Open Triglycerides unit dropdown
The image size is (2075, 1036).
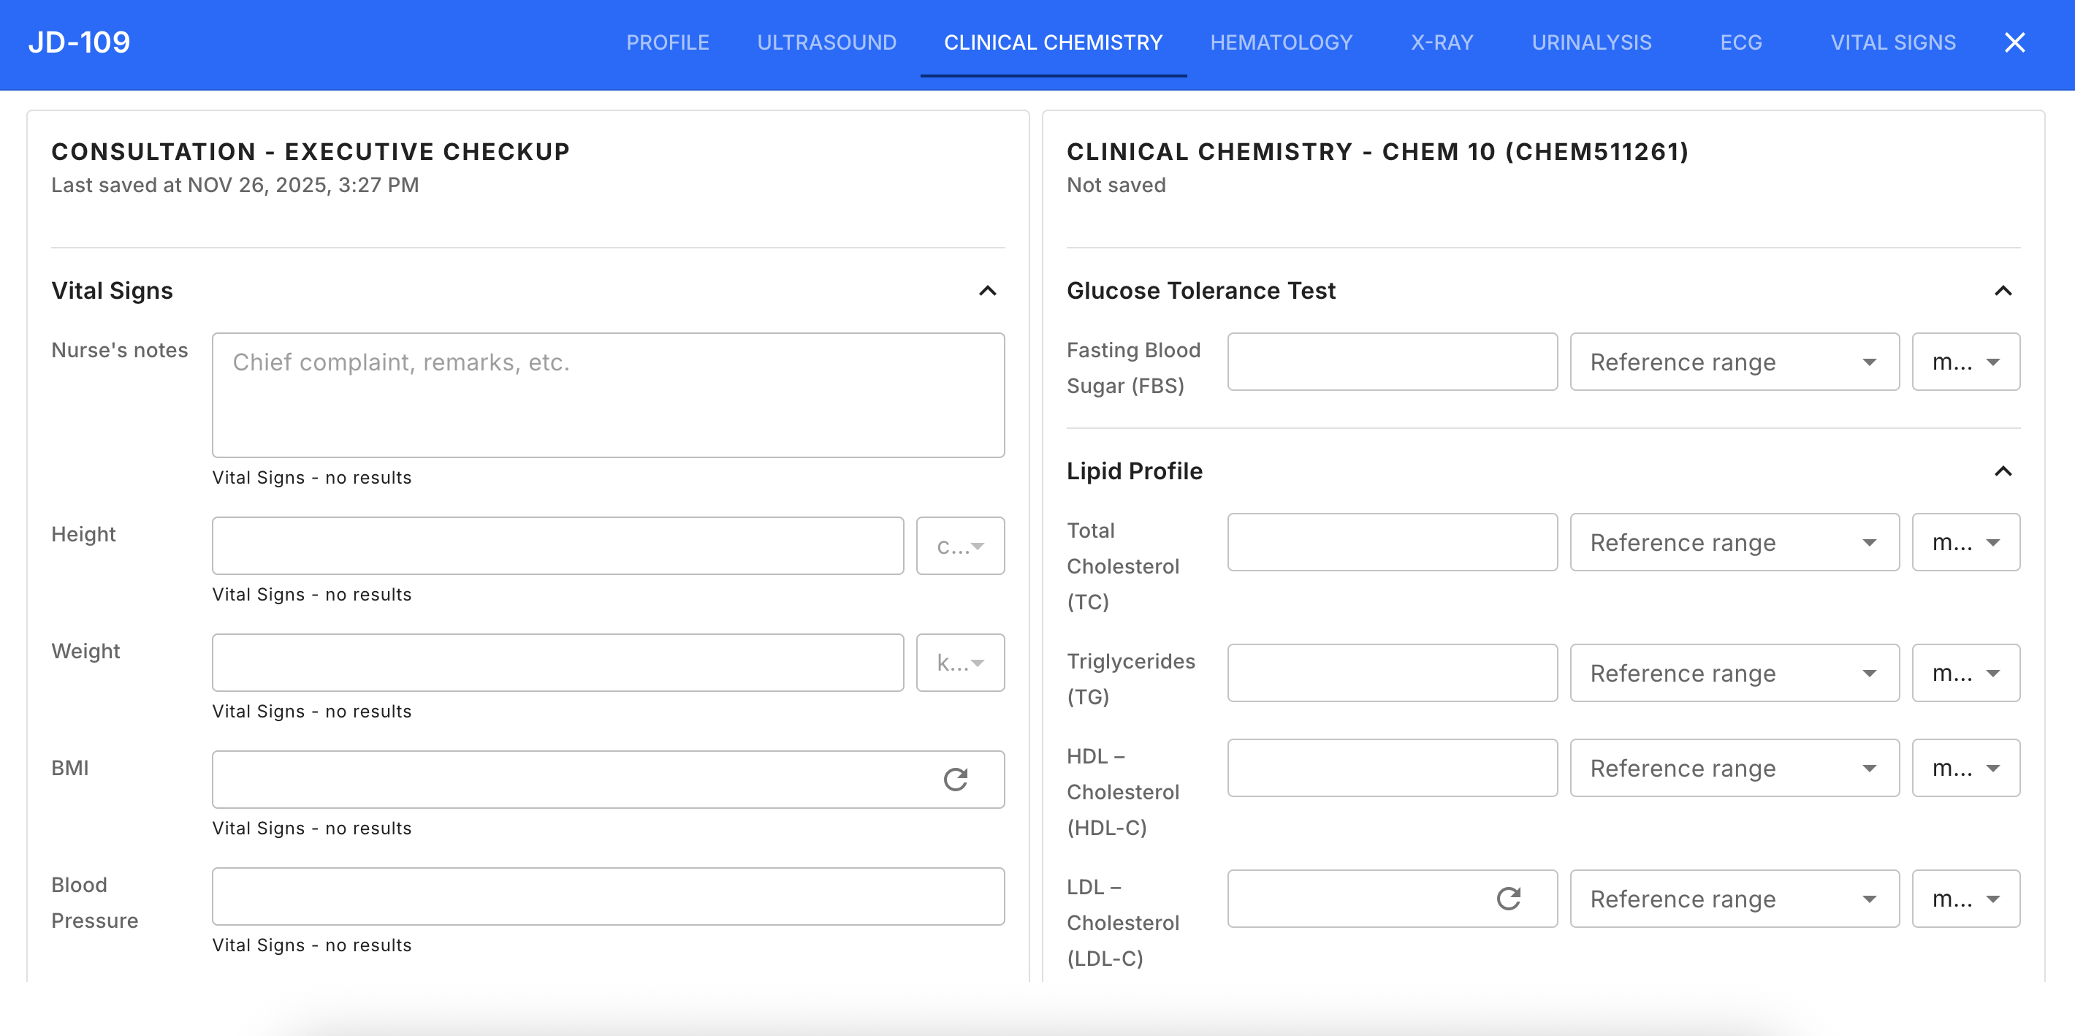(1965, 674)
